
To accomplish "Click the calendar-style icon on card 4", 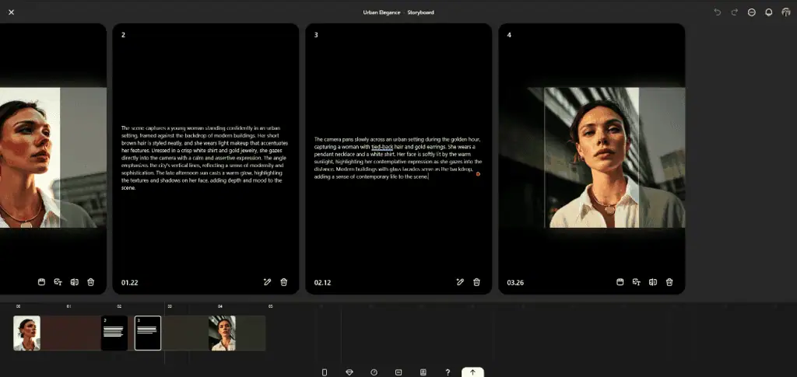I will (620, 282).
